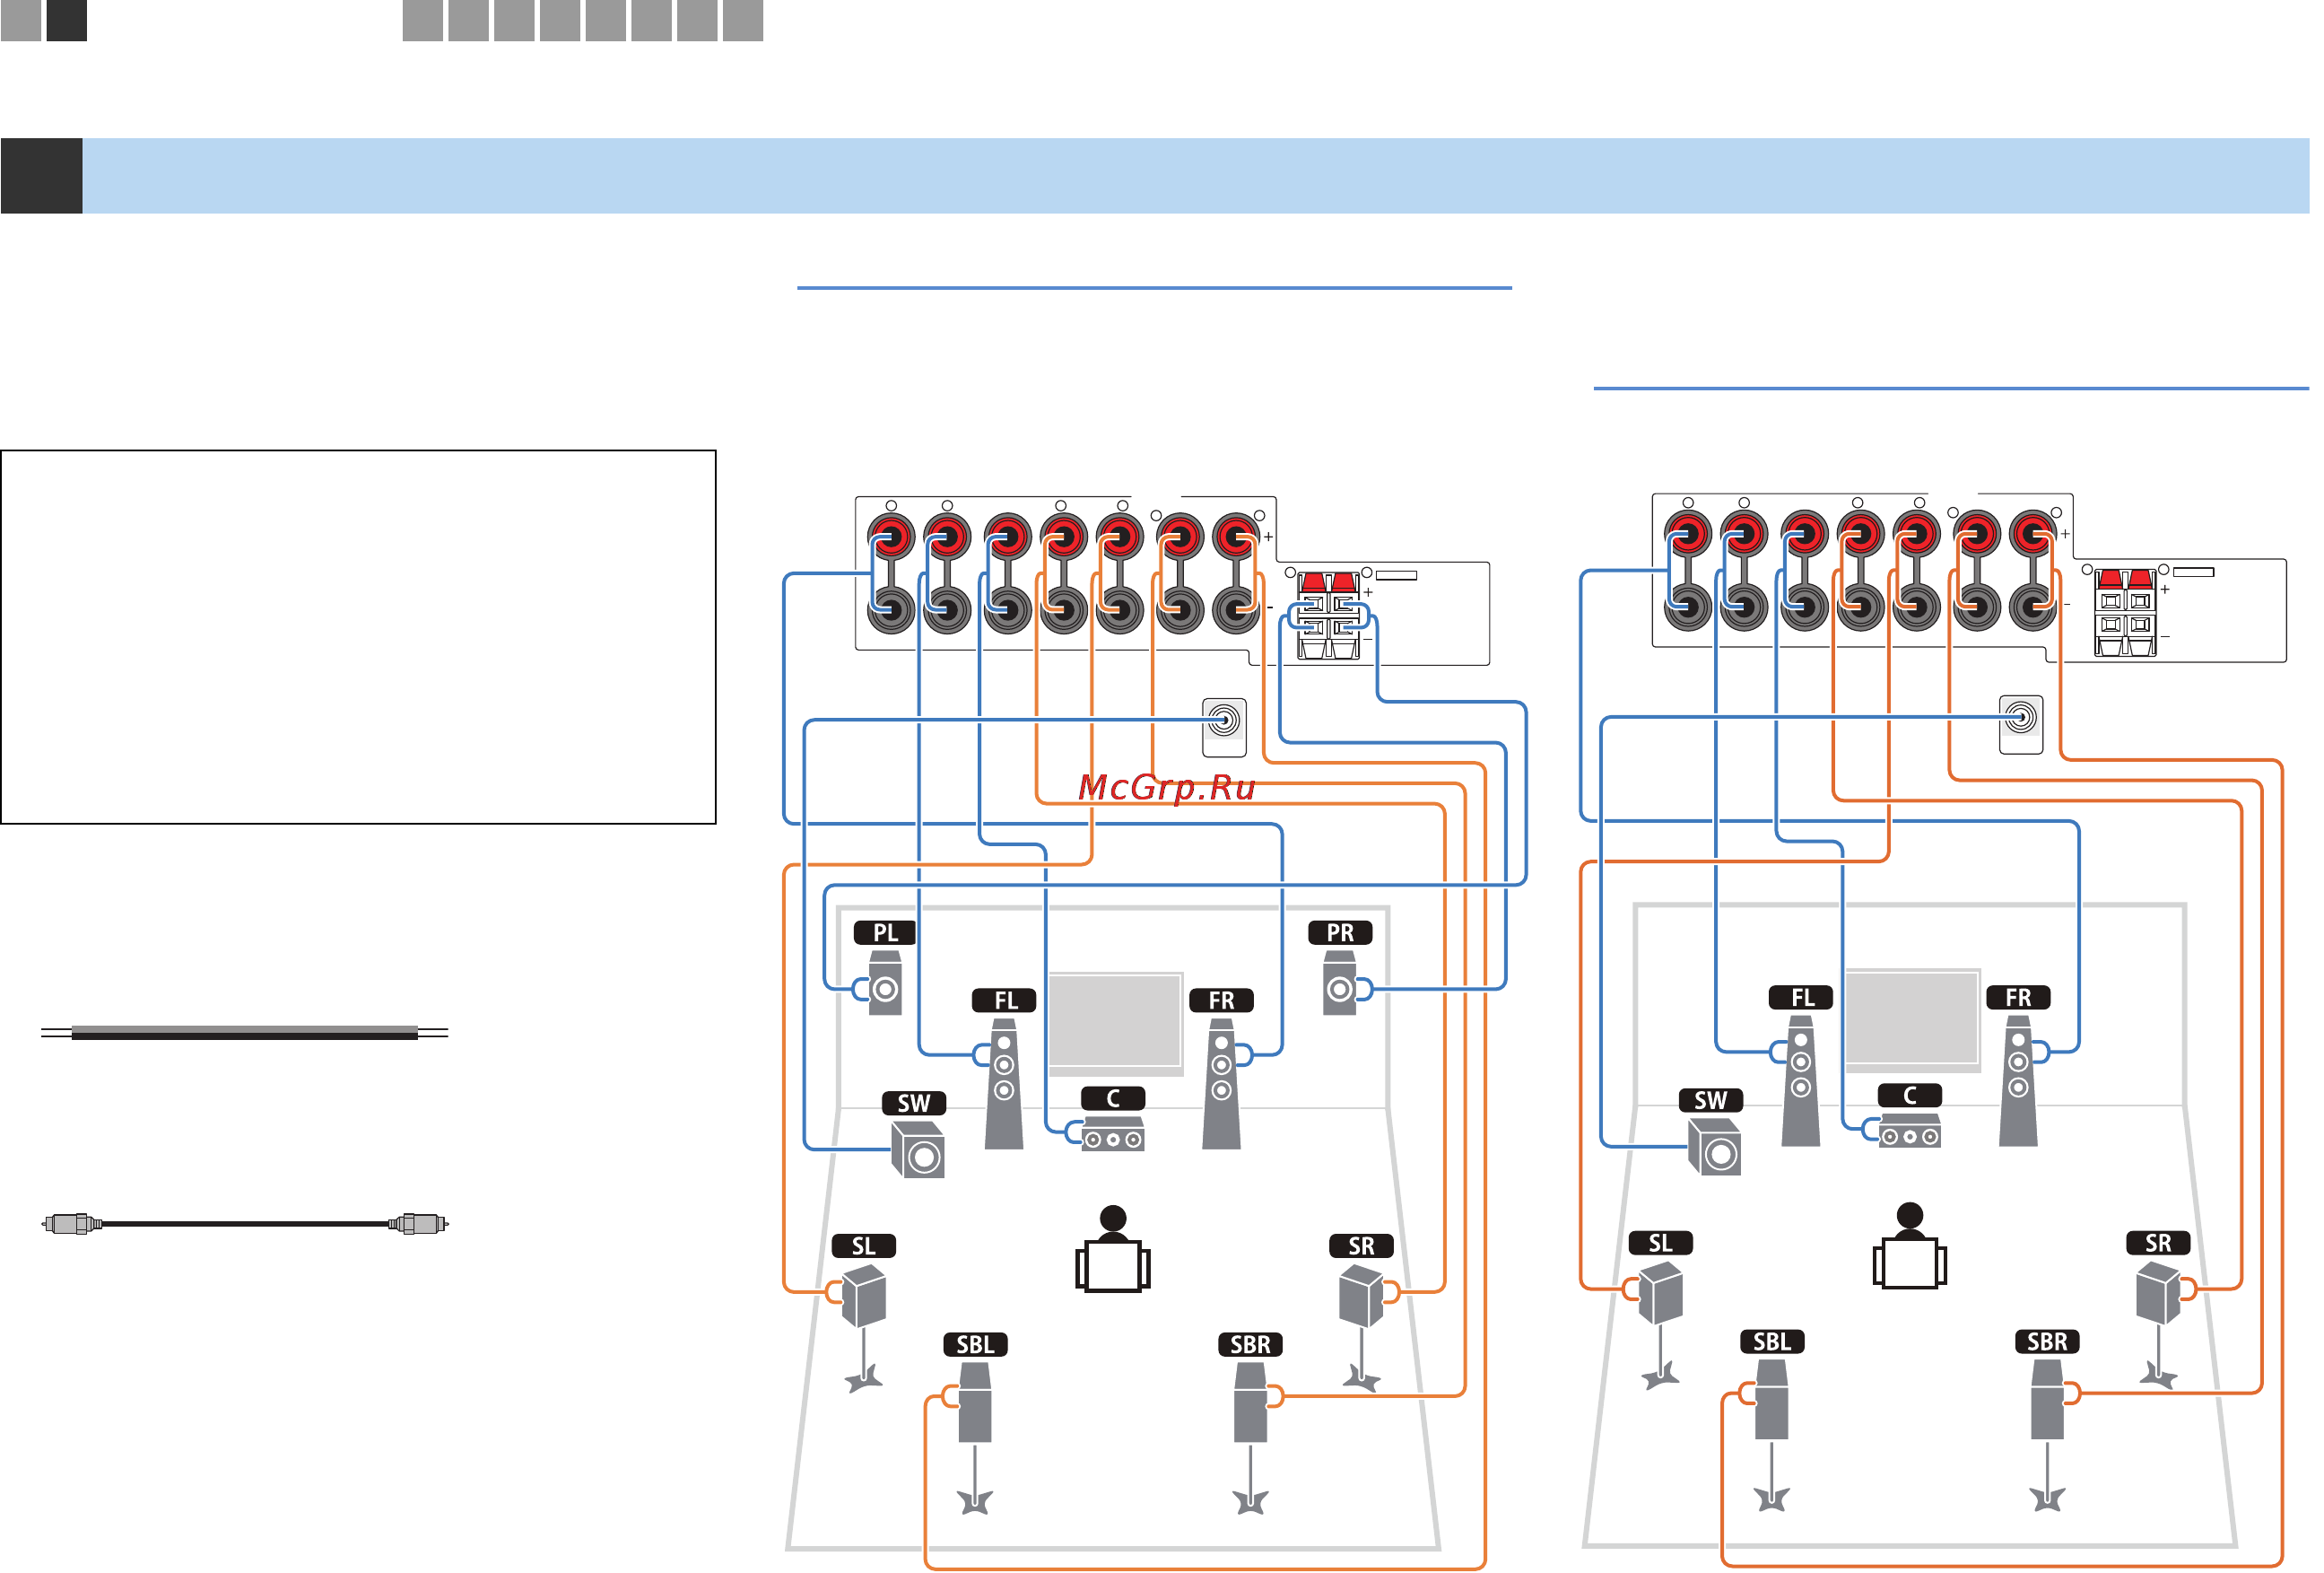The image size is (2324, 1573).
Task: Select surround back right speaker in presence-speaker diagram
Action: click(x=1250, y=1439)
